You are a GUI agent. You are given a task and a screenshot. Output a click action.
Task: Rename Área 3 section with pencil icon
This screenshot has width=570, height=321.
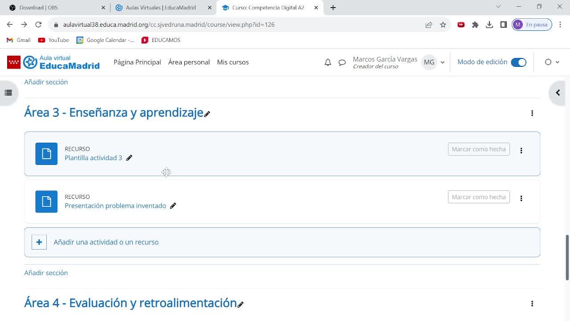pos(207,114)
